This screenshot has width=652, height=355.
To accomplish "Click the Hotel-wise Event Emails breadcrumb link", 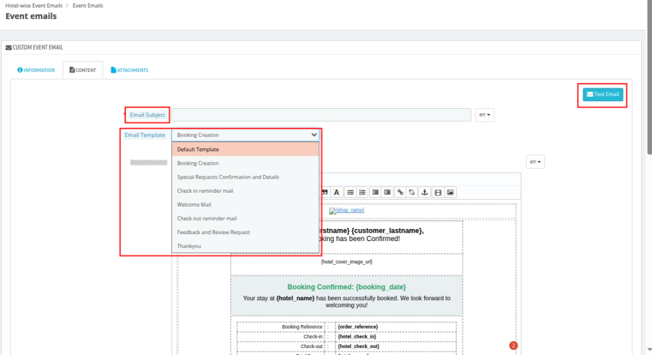I will coord(34,6).
